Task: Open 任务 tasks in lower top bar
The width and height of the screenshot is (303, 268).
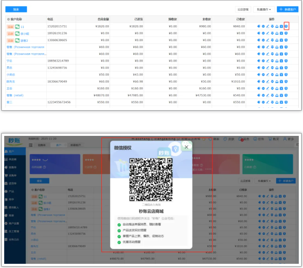Action: [x=259, y=139]
